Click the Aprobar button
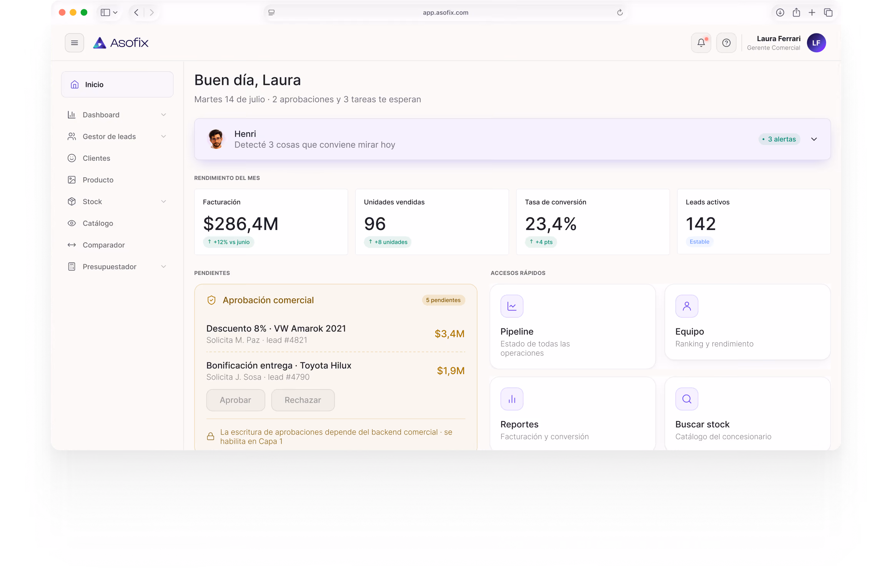This screenshot has width=892, height=588. tap(236, 400)
